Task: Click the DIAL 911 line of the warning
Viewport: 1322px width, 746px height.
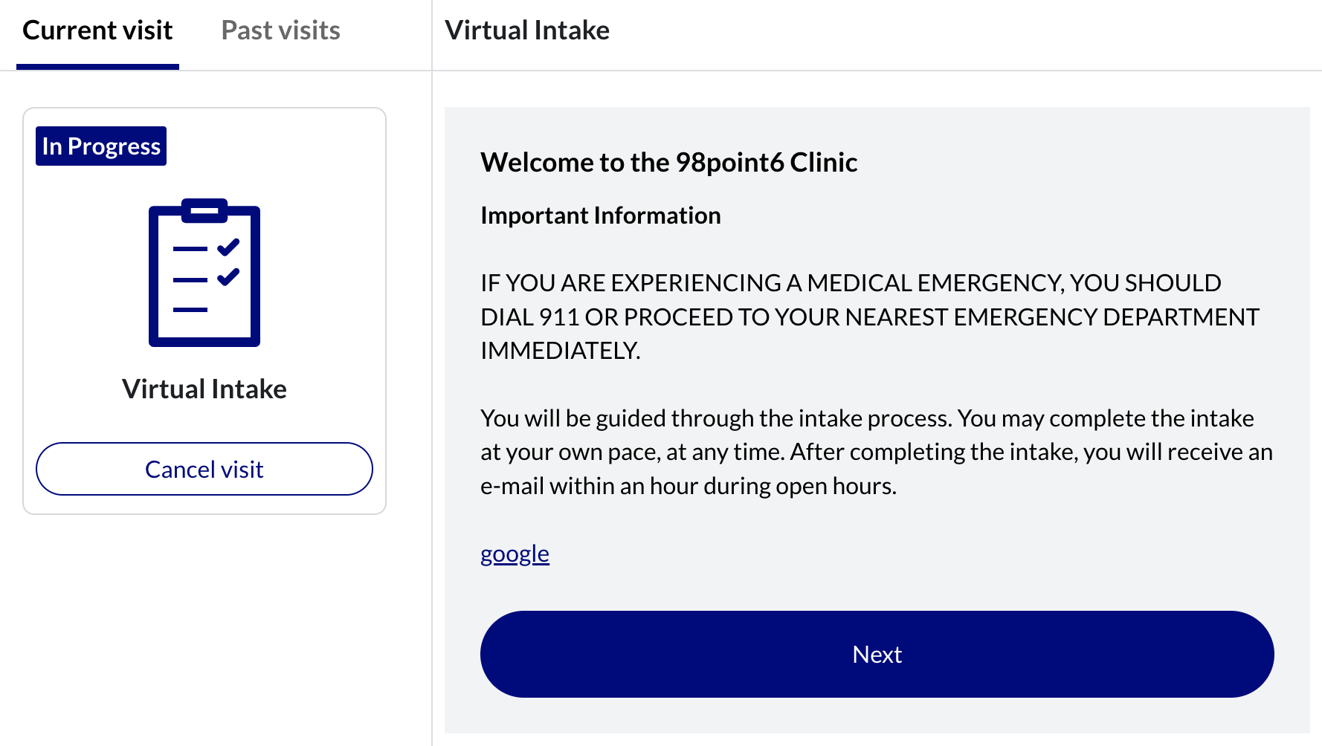Action: (870, 317)
